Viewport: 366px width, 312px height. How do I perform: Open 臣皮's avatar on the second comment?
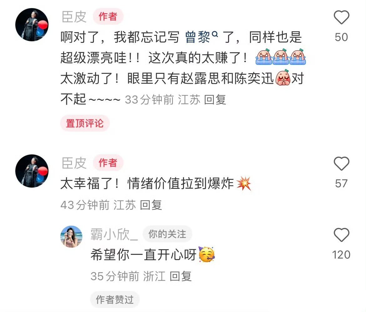[x=32, y=171]
